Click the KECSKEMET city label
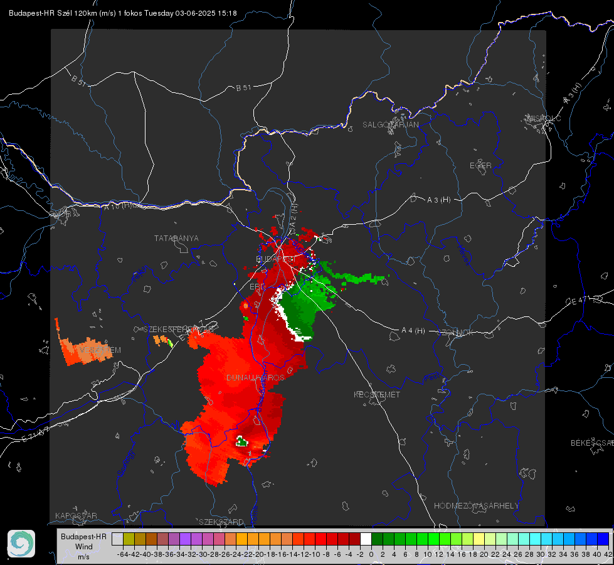 [x=377, y=395]
